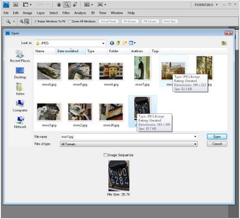240x219 pixels.
Task: Enable the Image Sequence checkbox
Action: (x=105, y=155)
